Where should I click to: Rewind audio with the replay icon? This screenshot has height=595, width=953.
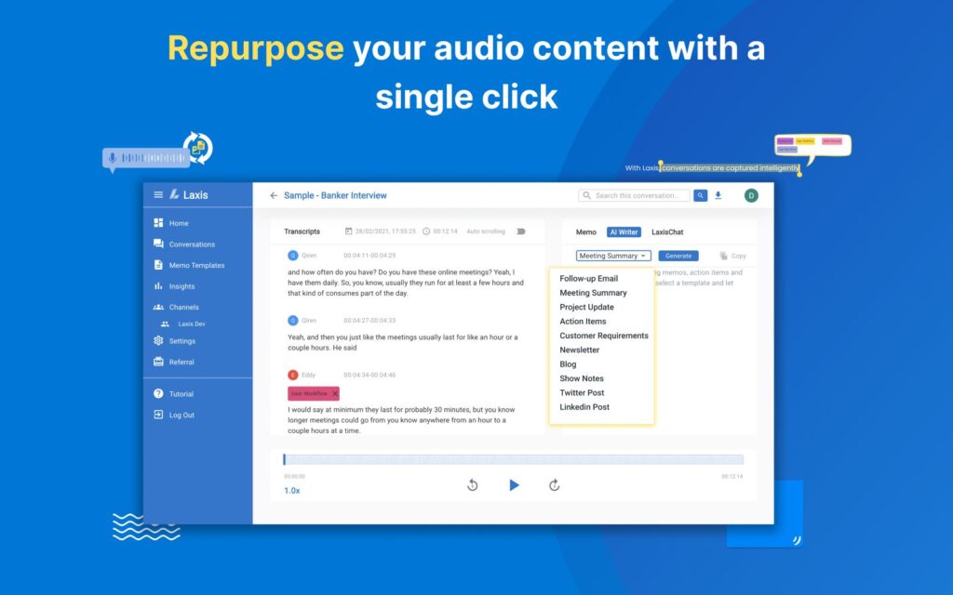tap(472, 484)
